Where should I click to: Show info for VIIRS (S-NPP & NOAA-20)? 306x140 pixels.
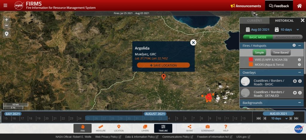tap(299, 60)
